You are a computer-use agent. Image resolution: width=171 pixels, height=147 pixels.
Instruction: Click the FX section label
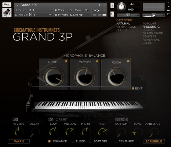coord(15,120)
